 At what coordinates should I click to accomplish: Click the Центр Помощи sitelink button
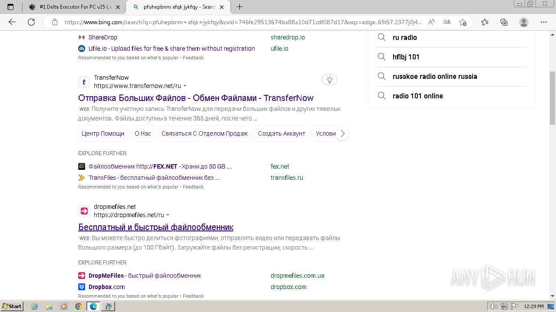103,133
